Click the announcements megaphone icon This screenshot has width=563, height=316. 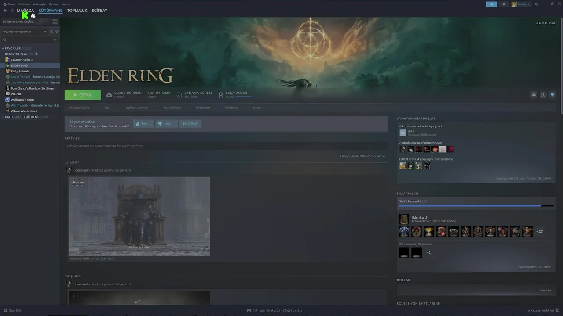pos(491,4)
